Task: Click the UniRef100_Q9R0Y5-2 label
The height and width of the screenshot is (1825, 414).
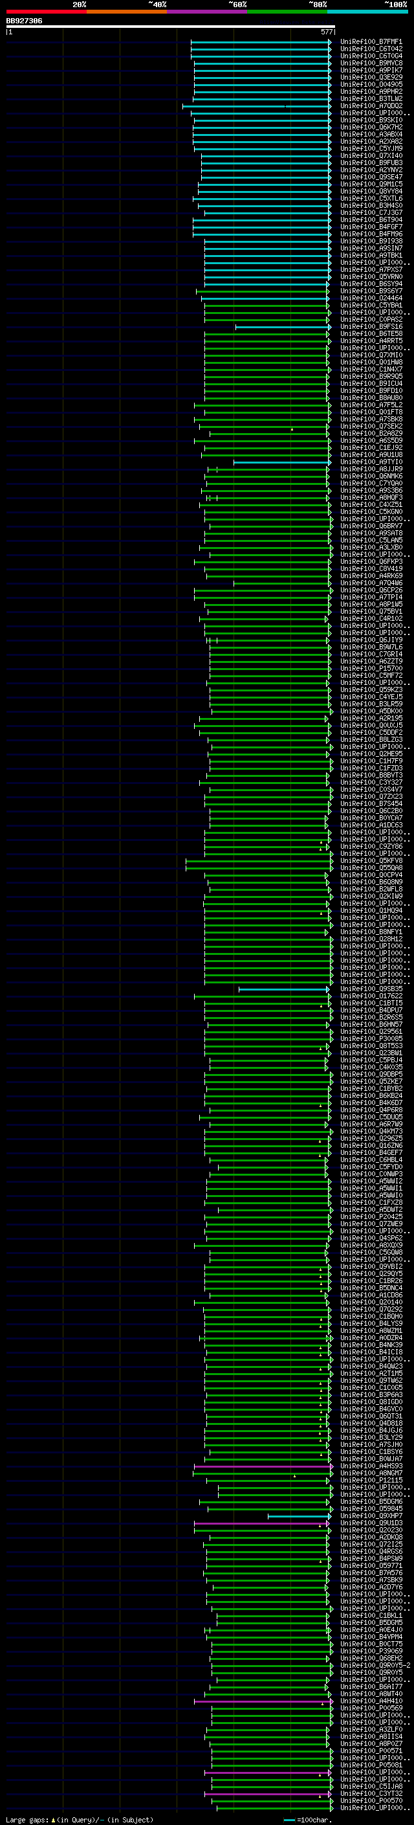Action: coord(375,1666)
